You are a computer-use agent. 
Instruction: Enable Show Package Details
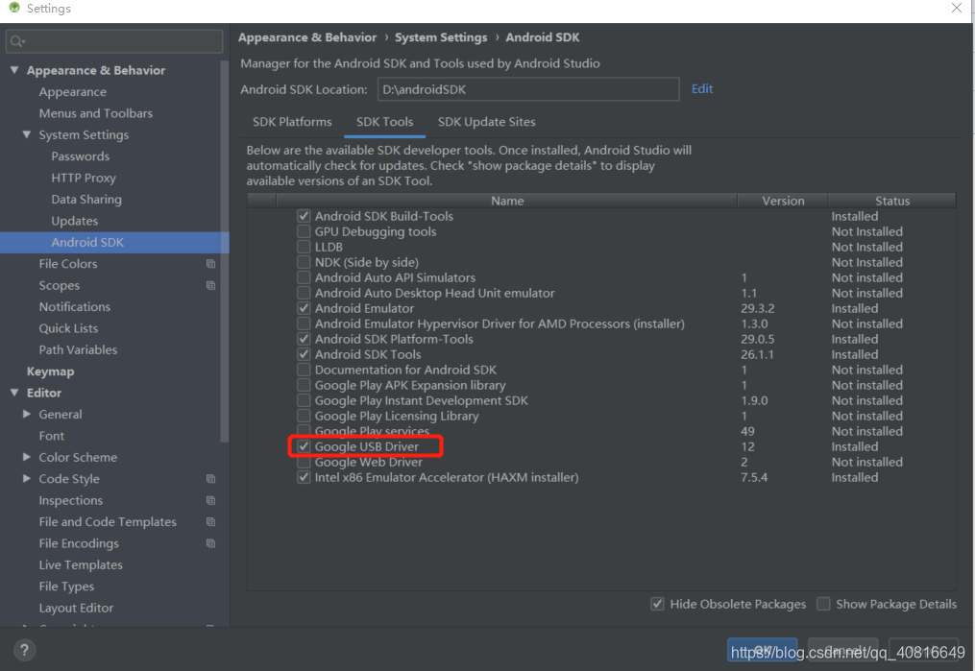pyautogui.click(x=823, y=604)
